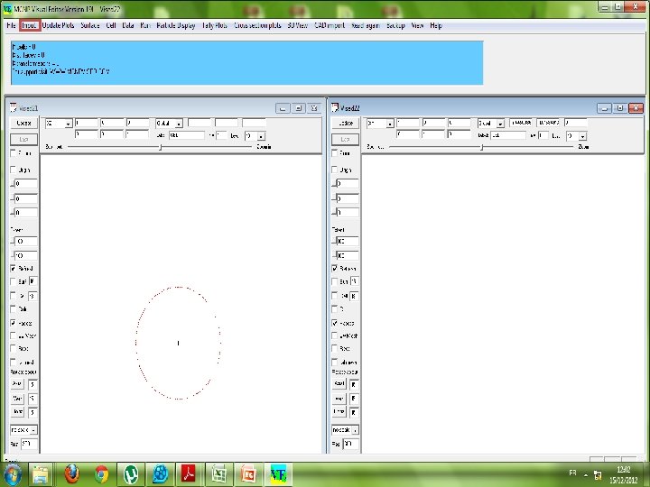The width and height of the screenshot is (650, 487).
Task: Open the Windows Explorer folder taskbar icon
Action: coord(41,473)
